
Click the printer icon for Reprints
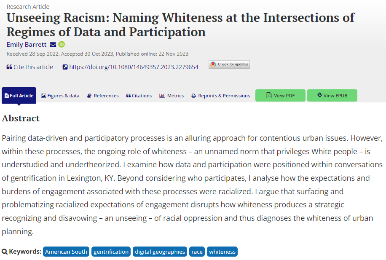point(193,96)
